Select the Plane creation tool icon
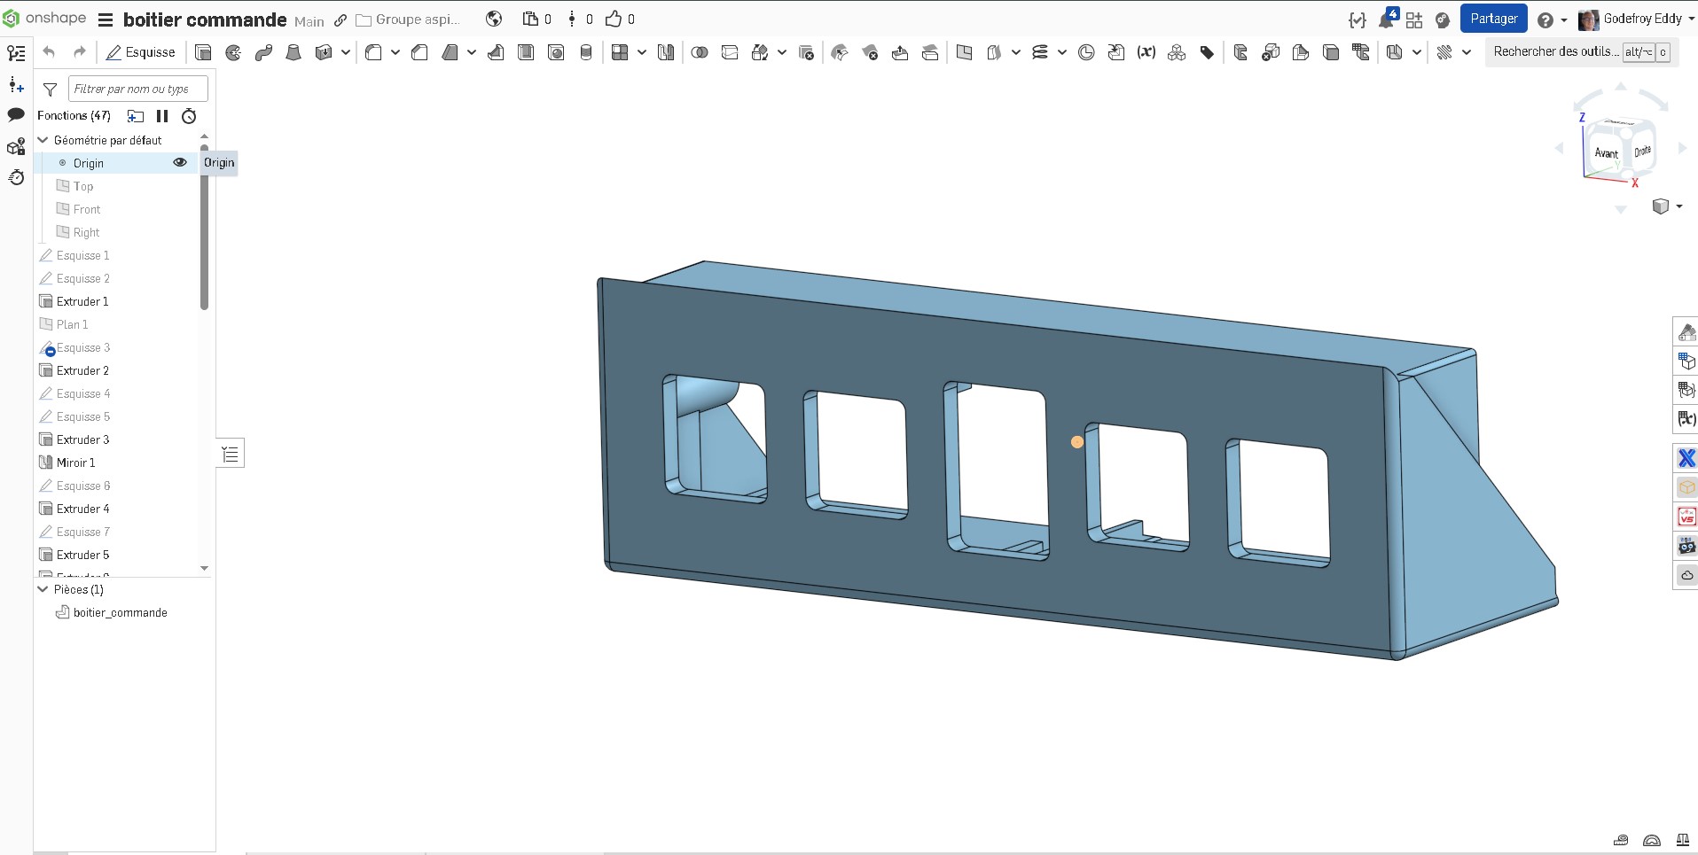This screenshot has height=855, width=1698. 964,52
